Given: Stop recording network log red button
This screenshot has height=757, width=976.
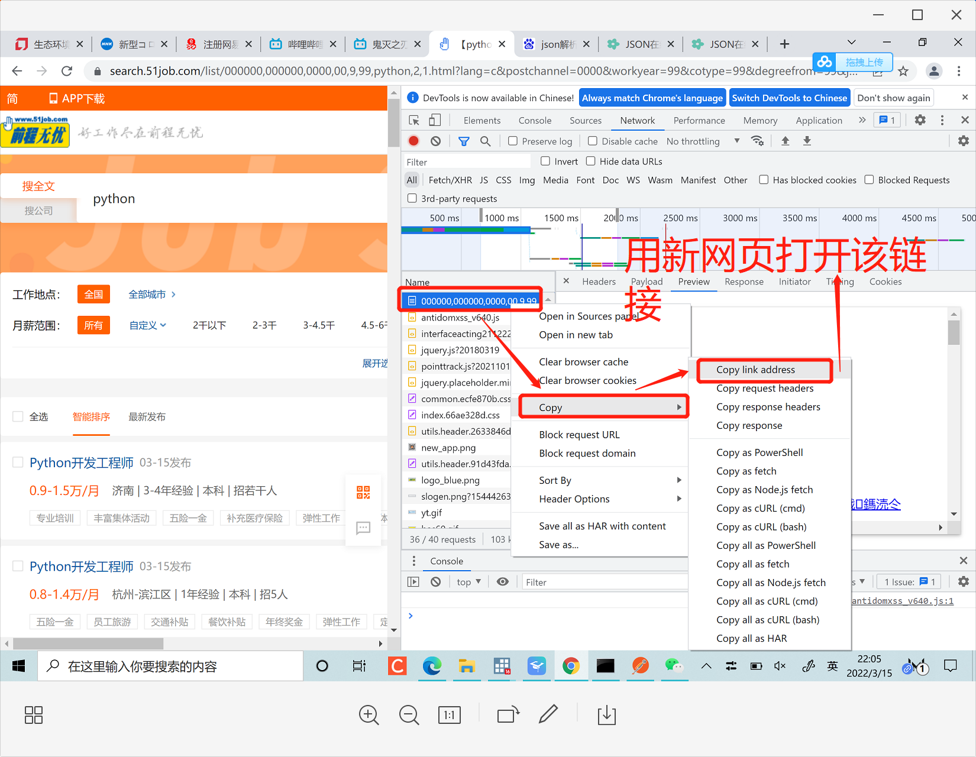Looking at the screenshot, I should point(414,141).
